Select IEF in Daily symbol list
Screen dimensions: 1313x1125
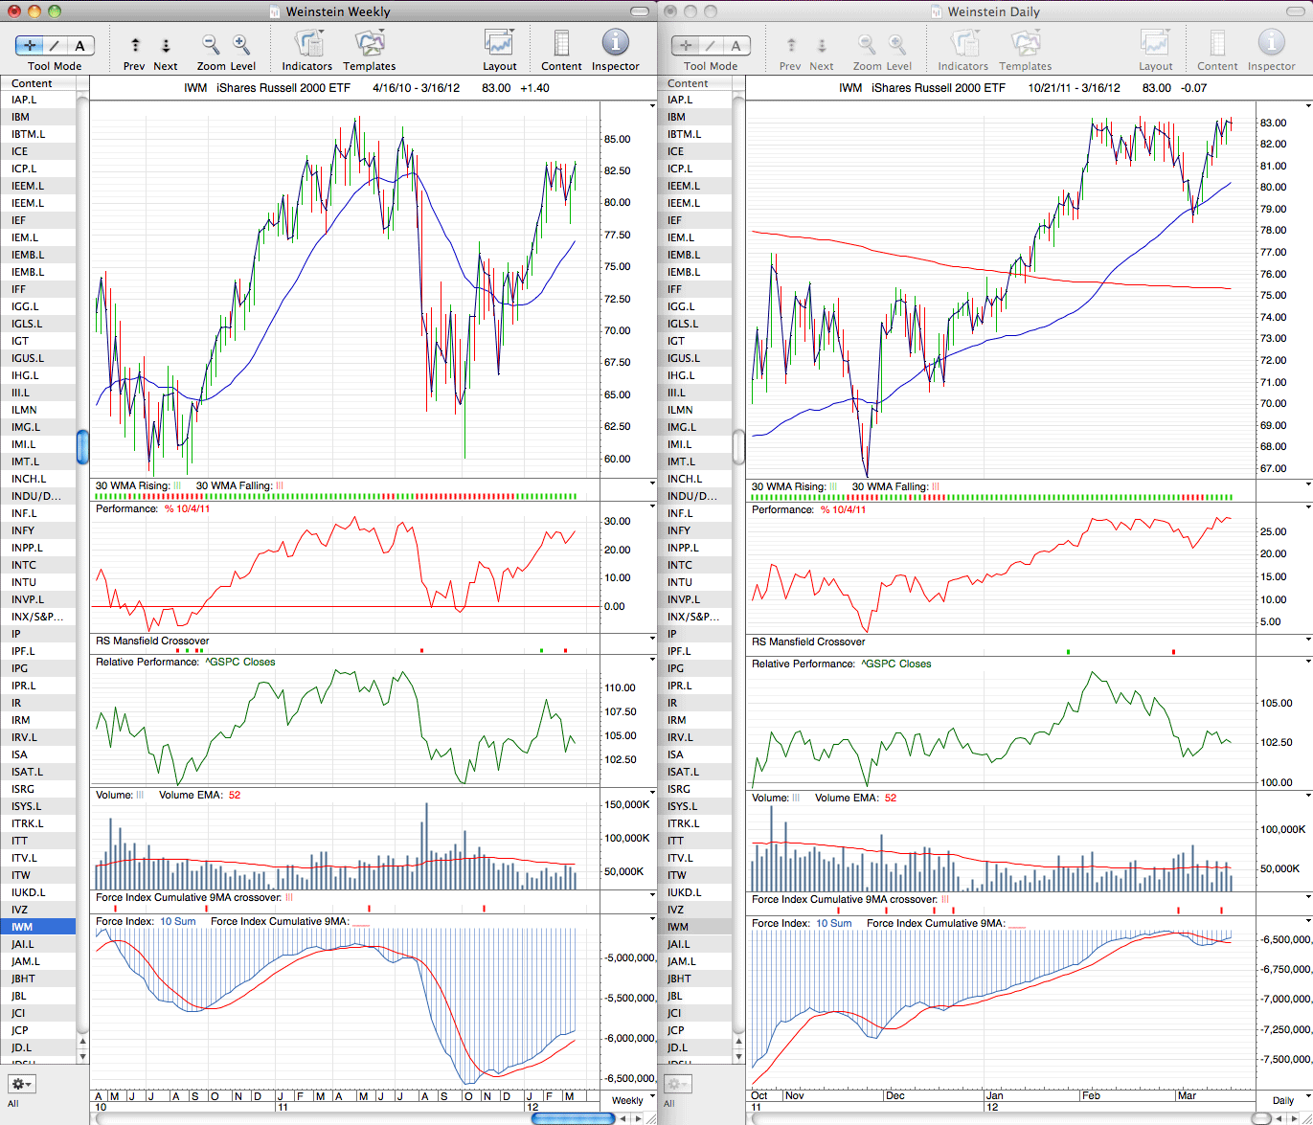click(694, 220)
